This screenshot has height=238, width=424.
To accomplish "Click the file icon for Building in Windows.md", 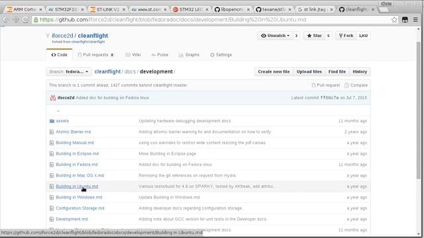I will [x=52, y=198].
